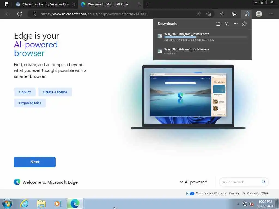Click the download progress bar
279x209 pixels.
pyautogui.click(x=205, y=37)
